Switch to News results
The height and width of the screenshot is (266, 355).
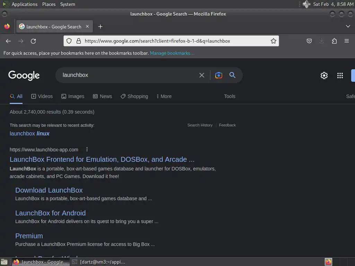tap(102, 96)
